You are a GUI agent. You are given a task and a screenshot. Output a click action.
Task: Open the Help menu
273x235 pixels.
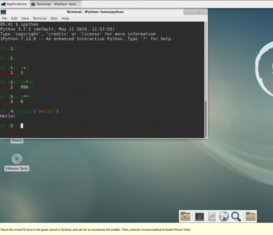[x=65, y=18]
